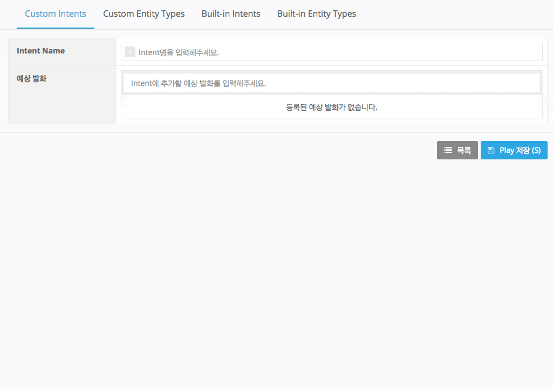
Task: Focus the Intent명을 입력해주세요 input field
Action: [334, 52]
